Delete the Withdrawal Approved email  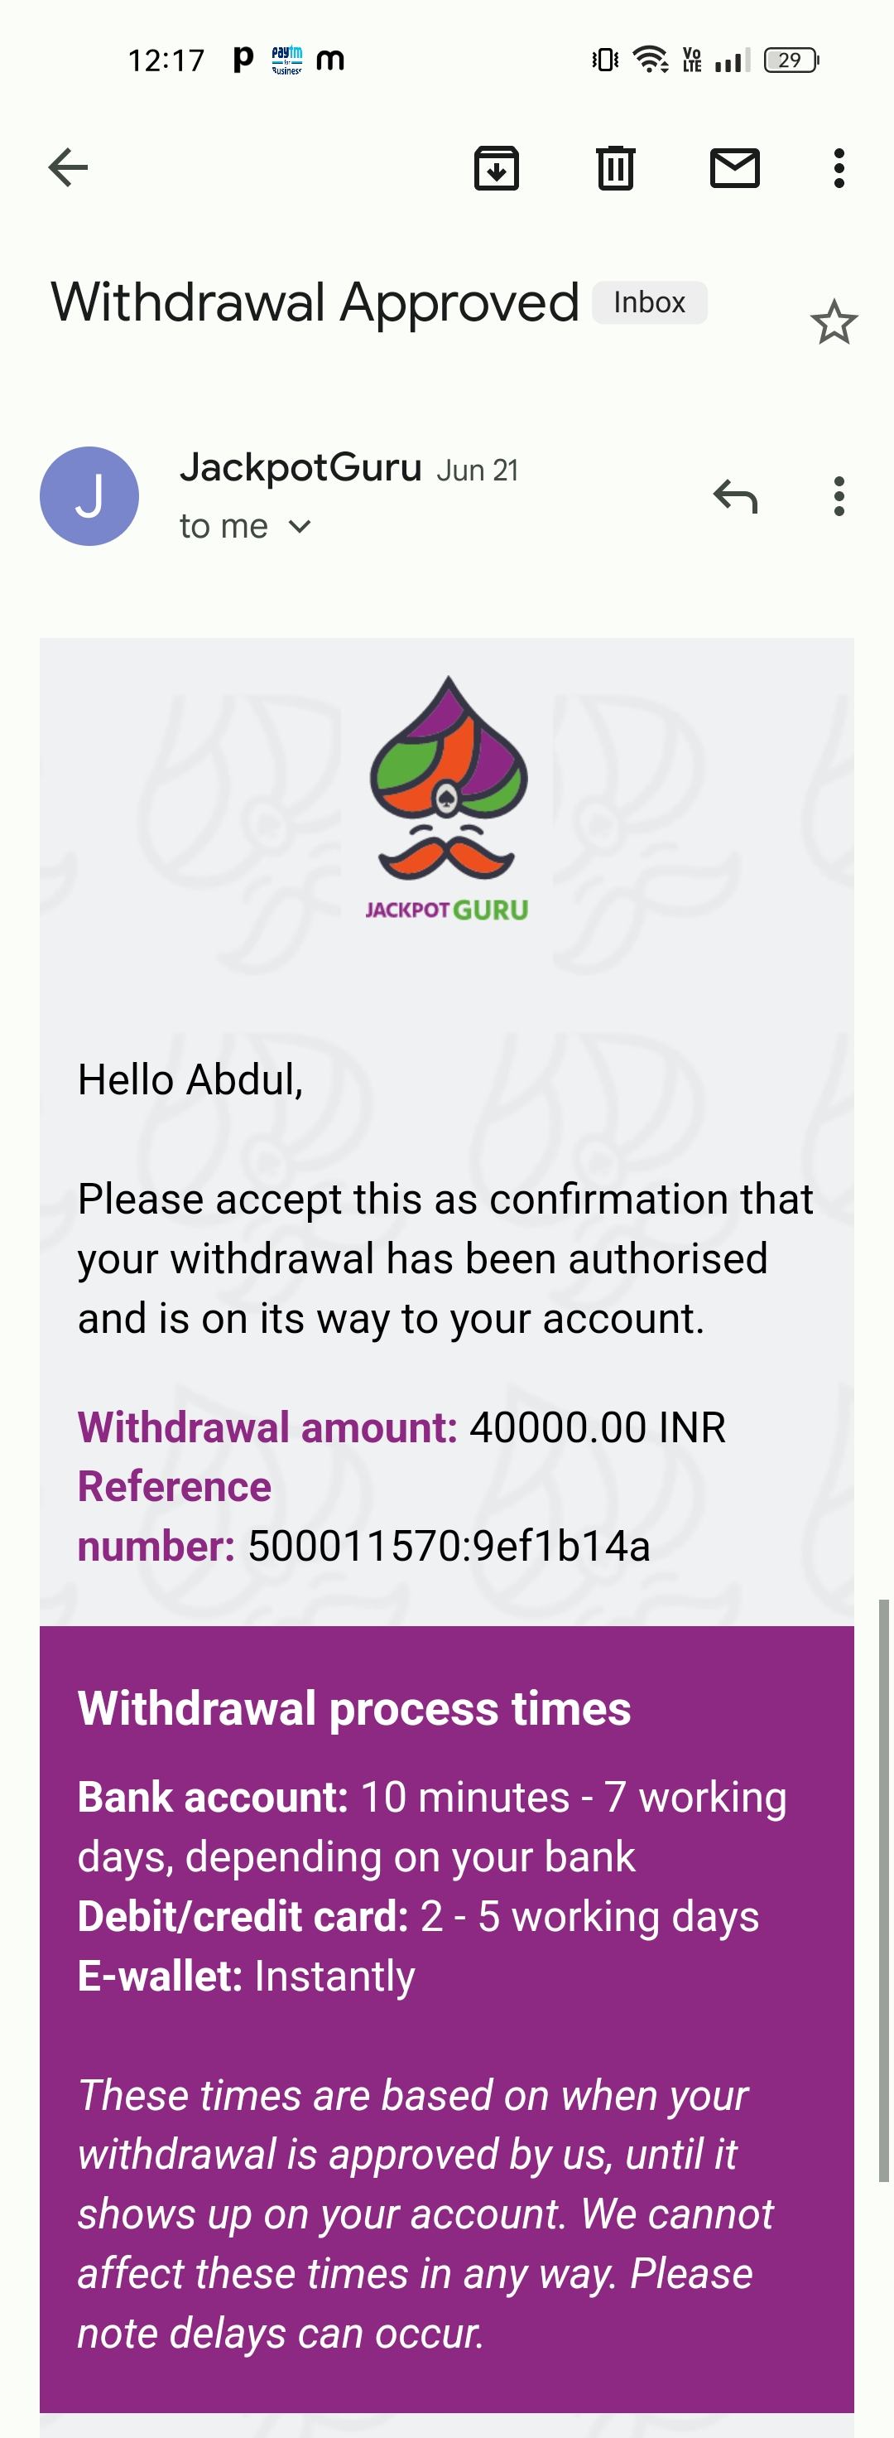click(615, 168)
